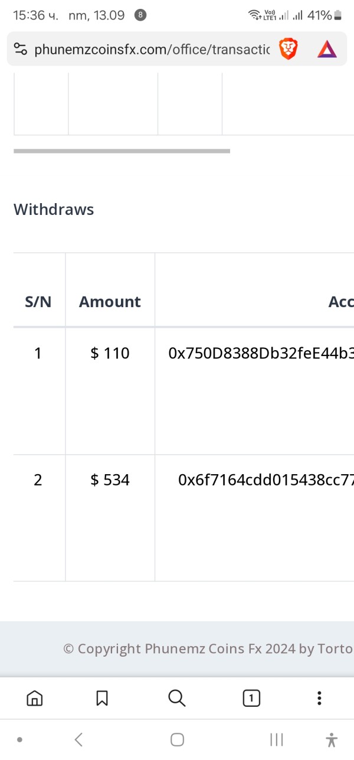Image resolution: width=354 pixels, height=760 pixels.
Task: Tap the accessibility figure icon
Action: click(x=332, y=739)
